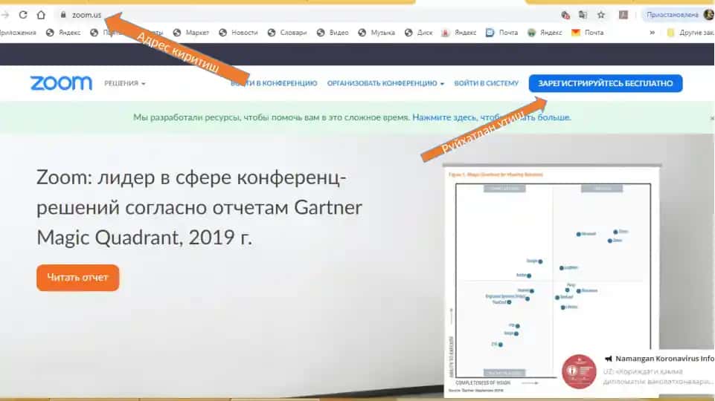Viewport: 715px width, 401px height.
Task: Open the Диск bookmark
Action: [x=418, y=33]
